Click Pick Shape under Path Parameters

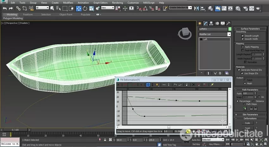(x=245, y=108)
